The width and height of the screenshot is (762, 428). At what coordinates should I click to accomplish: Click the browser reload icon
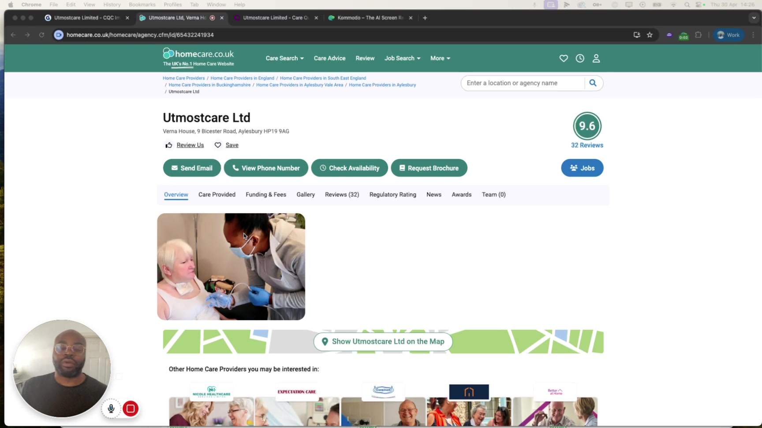tap(41, 35)
